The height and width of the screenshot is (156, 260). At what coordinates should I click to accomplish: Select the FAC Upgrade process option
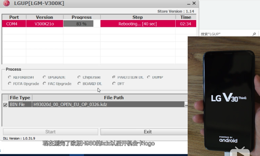(x=44, y=84)
